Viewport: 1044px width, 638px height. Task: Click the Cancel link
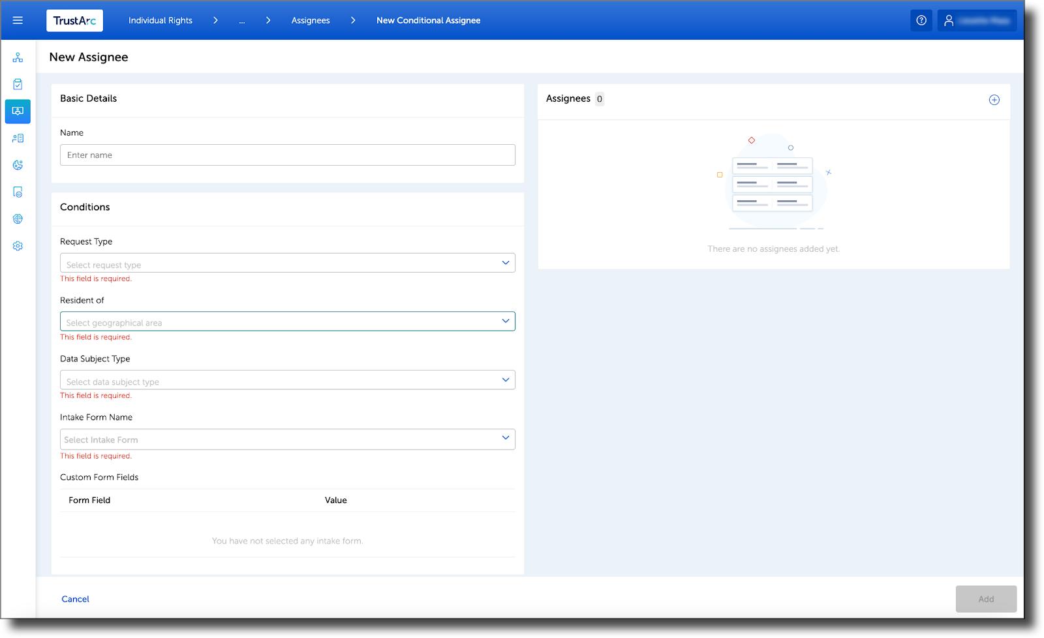75,598
